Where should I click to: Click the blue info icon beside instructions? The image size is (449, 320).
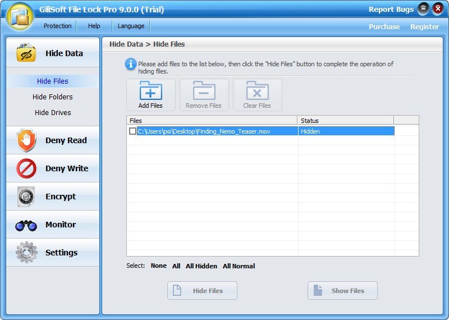[x=131, y=64]
